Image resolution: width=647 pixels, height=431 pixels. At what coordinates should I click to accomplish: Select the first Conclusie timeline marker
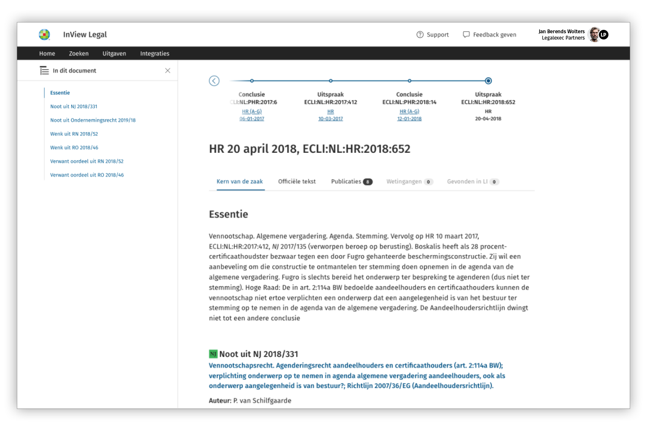click(252, 81)
